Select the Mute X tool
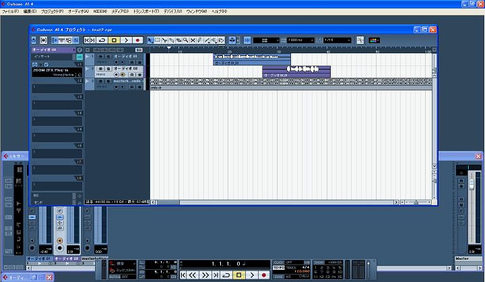Screen dimensions: 485x282 (x=193, y=40)
